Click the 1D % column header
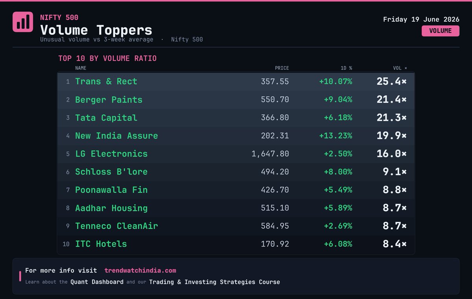This screenshot has height=299, width=472. click(346, 68)
